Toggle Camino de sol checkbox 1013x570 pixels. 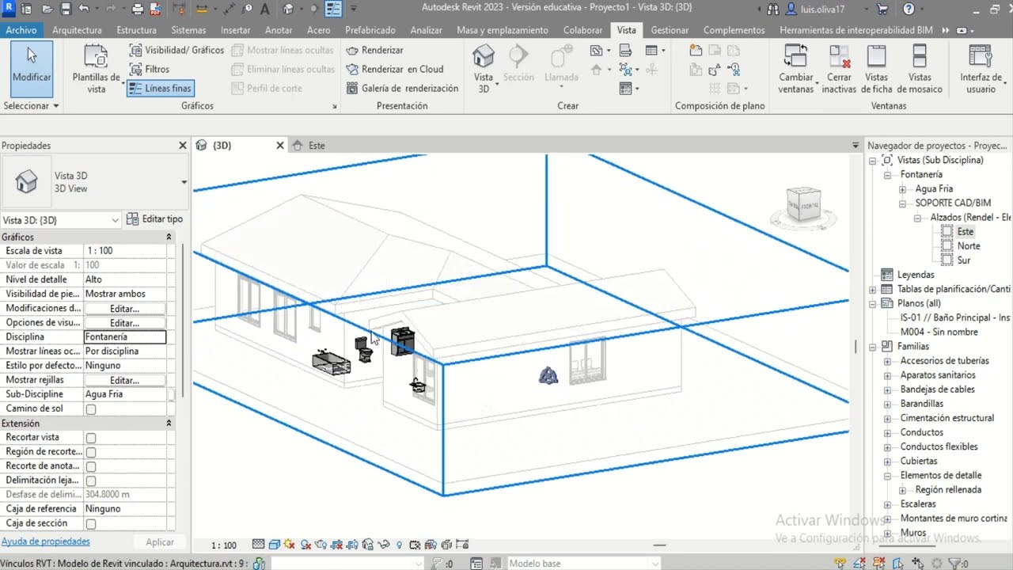pyautogui.click(x=91, y=409)
